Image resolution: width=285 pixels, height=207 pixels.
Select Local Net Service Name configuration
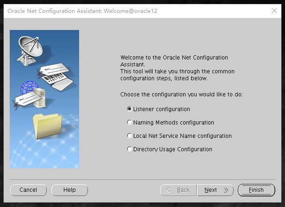point(130,136)
